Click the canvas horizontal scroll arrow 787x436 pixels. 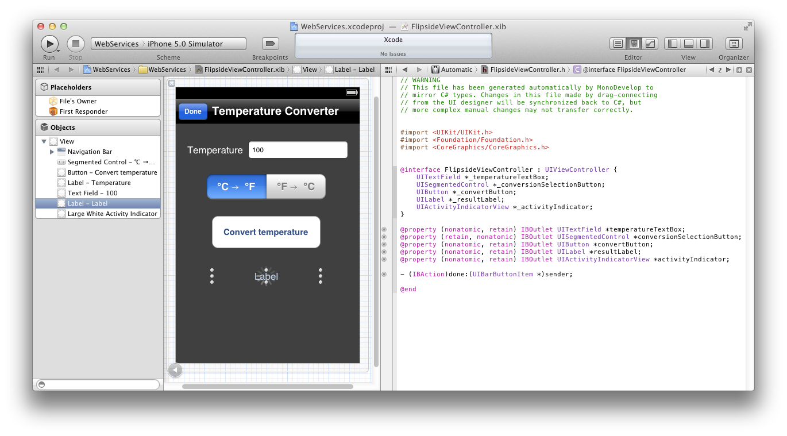[175, 371]
